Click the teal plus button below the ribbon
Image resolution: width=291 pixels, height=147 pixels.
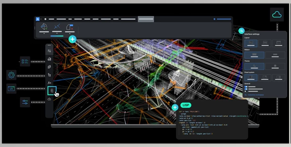coord(73,39)
